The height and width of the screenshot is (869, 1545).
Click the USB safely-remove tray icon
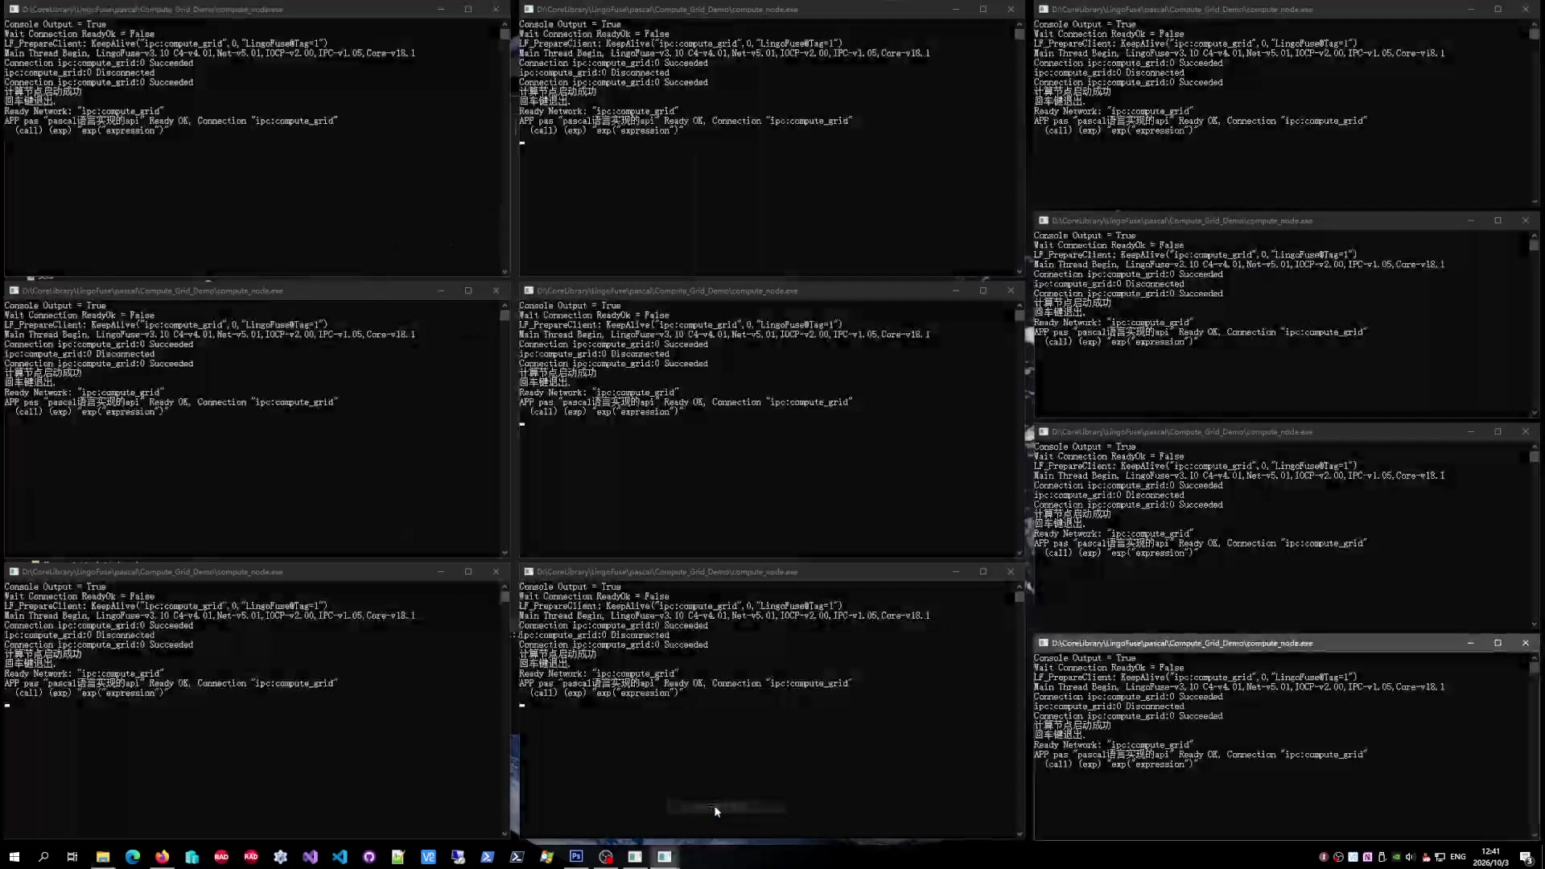click(x=1382, y=857)
